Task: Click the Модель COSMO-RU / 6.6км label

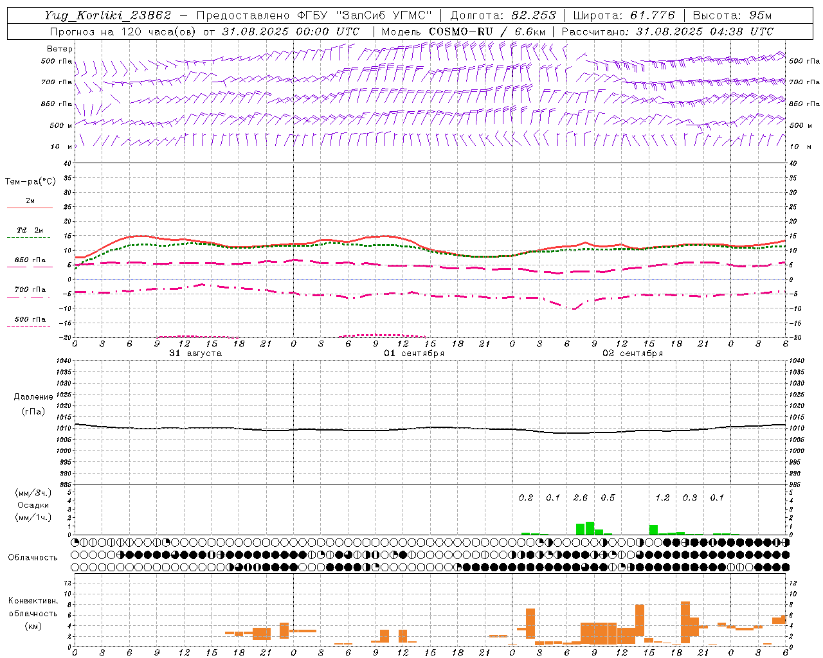Action: click(464, 31)
